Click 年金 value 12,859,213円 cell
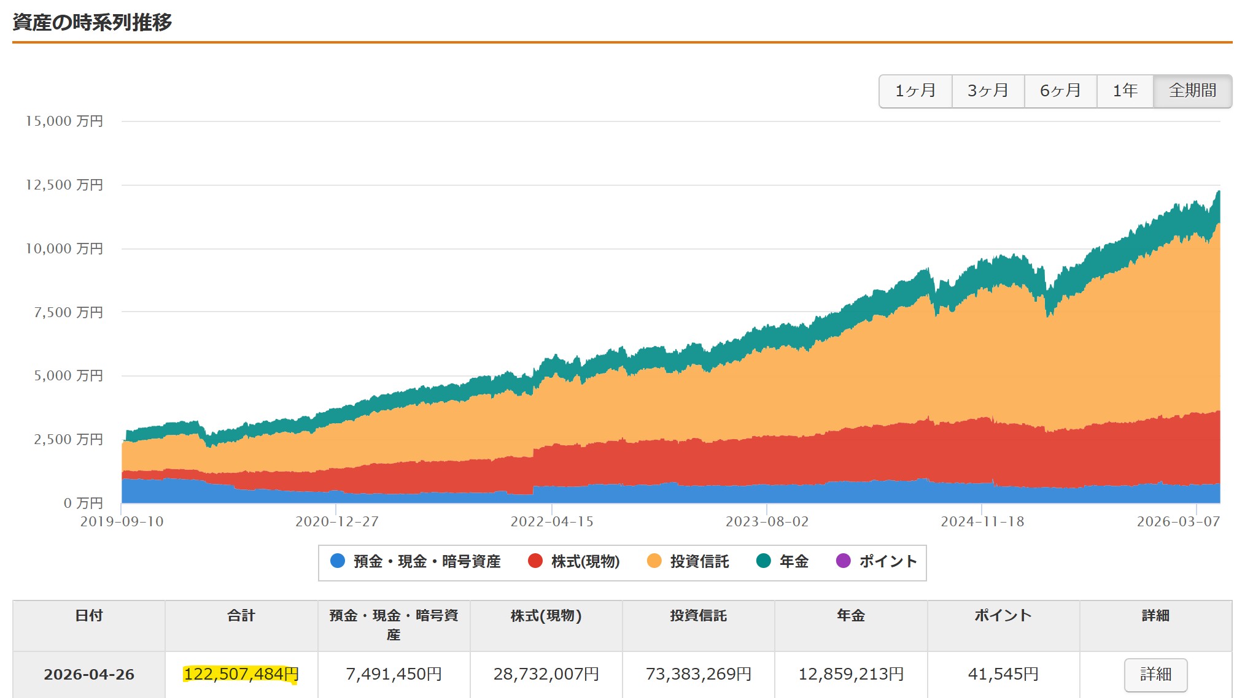Viewport: 1234px width, 698px height. [850, 674]
